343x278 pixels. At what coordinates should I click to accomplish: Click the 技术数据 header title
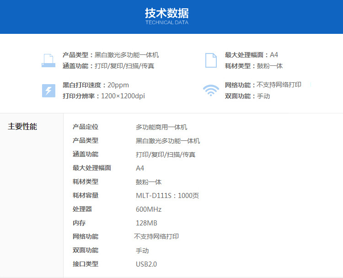pyautogui.click(x=166, y=13)
